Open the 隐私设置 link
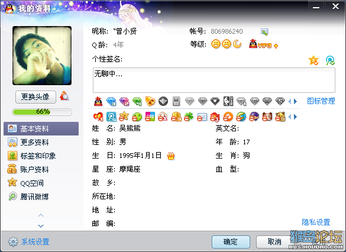Viewport: 346px width, 252px height. [x=316, y=222]
